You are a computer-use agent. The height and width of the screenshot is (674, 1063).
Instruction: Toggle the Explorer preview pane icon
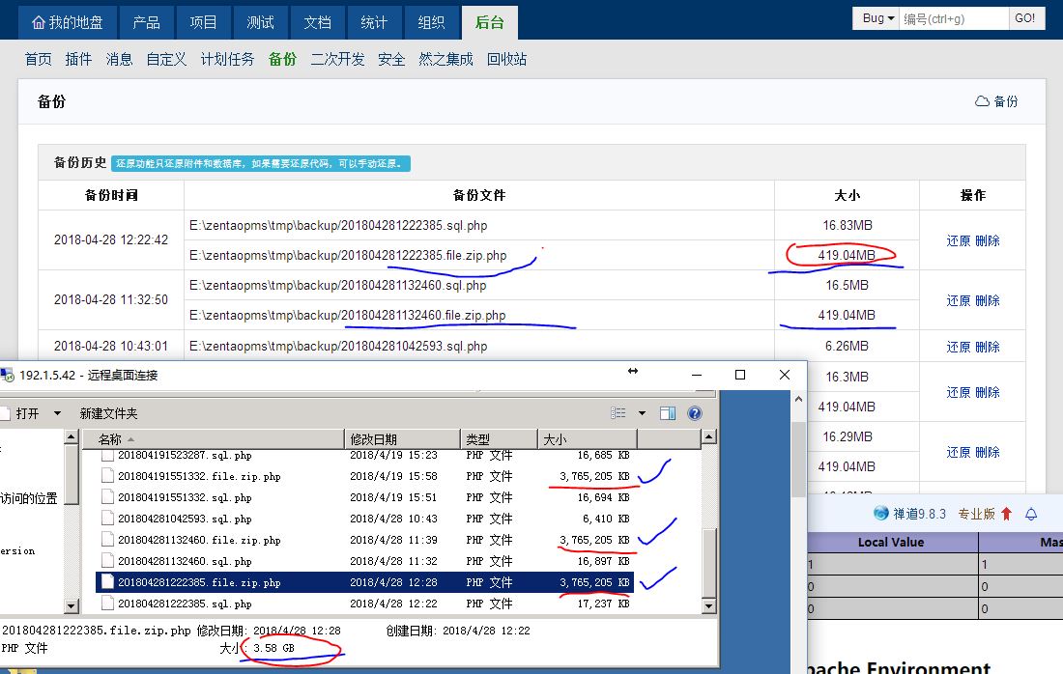tap(667, 413)
